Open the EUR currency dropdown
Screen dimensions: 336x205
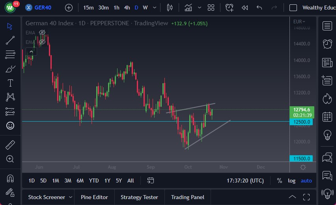299,21
